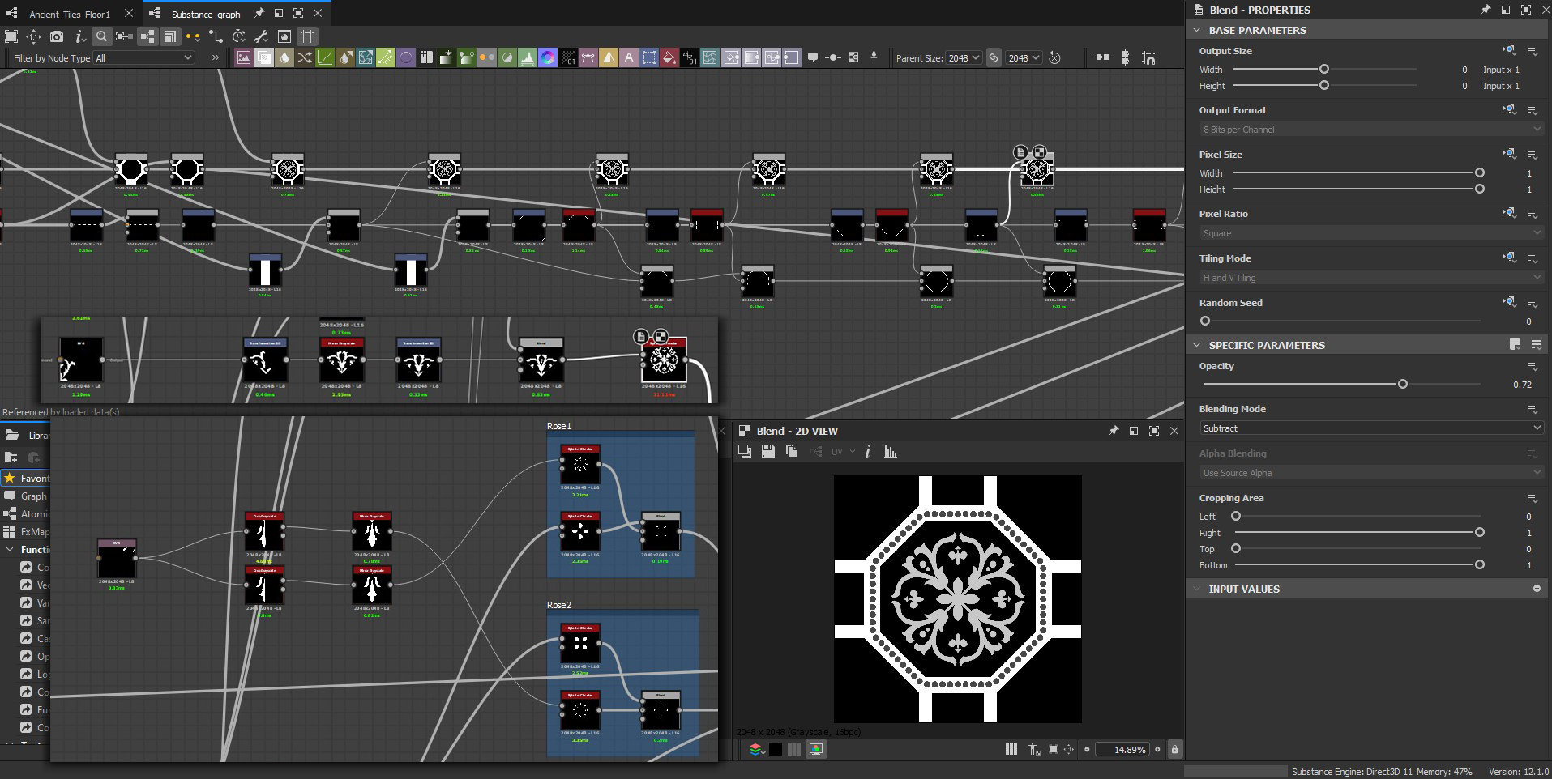Click the wrench tools icon in graph toolbar
The image size is (1552, 779).
(x=261, y=36)
